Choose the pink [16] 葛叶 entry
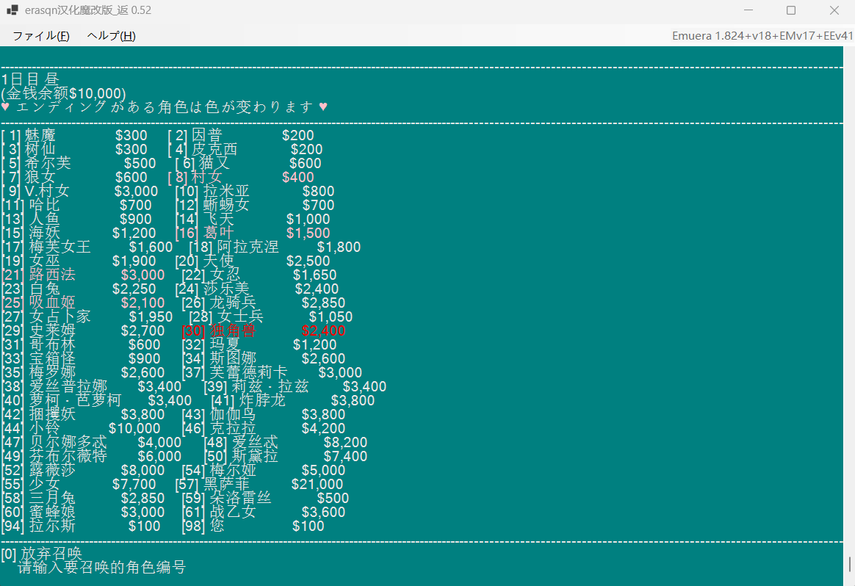 253,233
